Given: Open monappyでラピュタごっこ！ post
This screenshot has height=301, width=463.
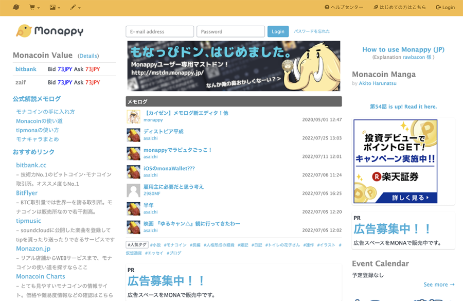Looking at the screenshot, I should (x=177, y=150).
